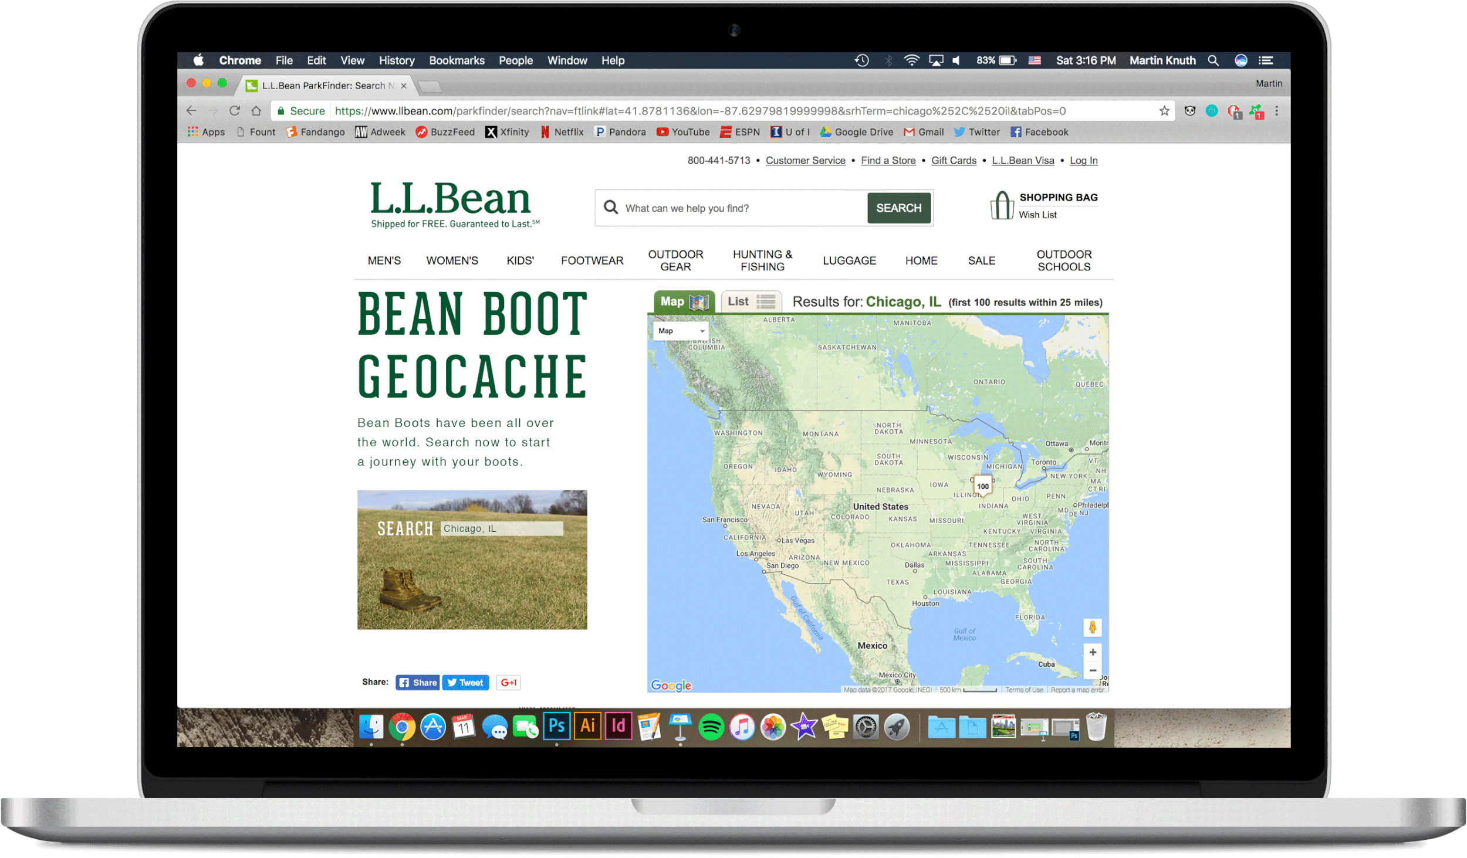Open Photoshop from the dock
Viewport: 1467px width, 858px height.
click(x=556, y=727)
